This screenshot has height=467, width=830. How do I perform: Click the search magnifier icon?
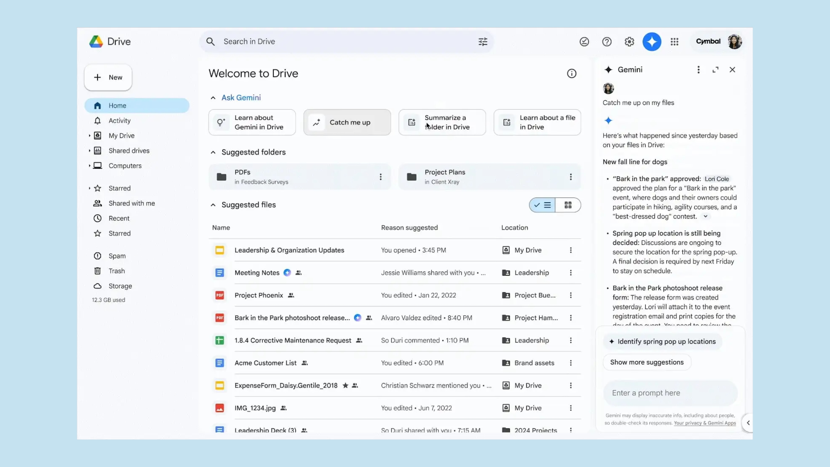210,42
